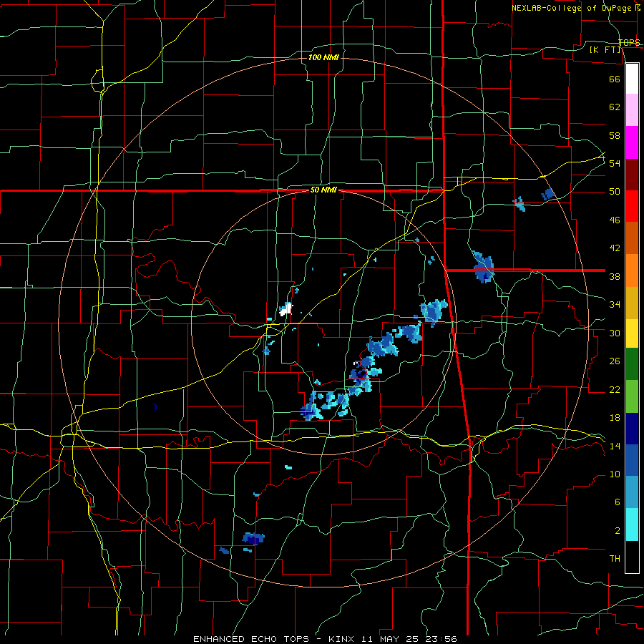Screen dimensions: 644x644
Task: Click the gold legend swatch near 34
Action: click(x=632, y=303)
